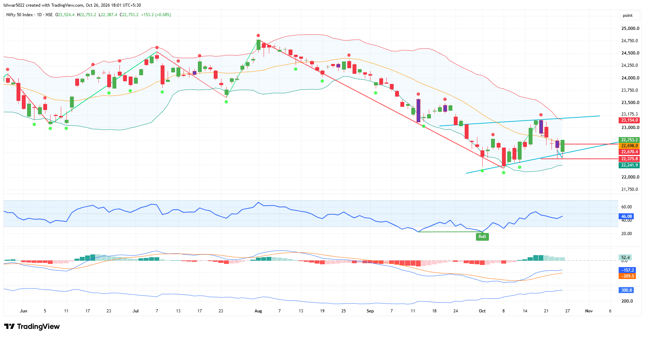Select the point unit label on price scale
Screen dimensions: 645x337
coord(627,15)
